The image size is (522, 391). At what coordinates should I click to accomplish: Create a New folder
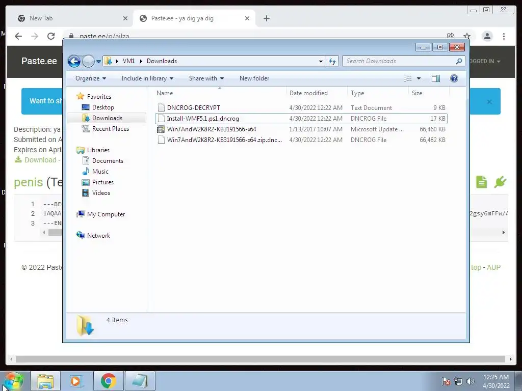point(254,78)
